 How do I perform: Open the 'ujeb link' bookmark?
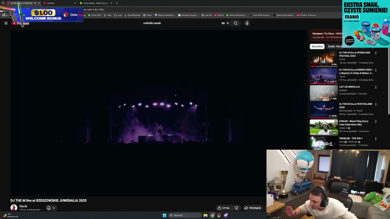point(207,15)
